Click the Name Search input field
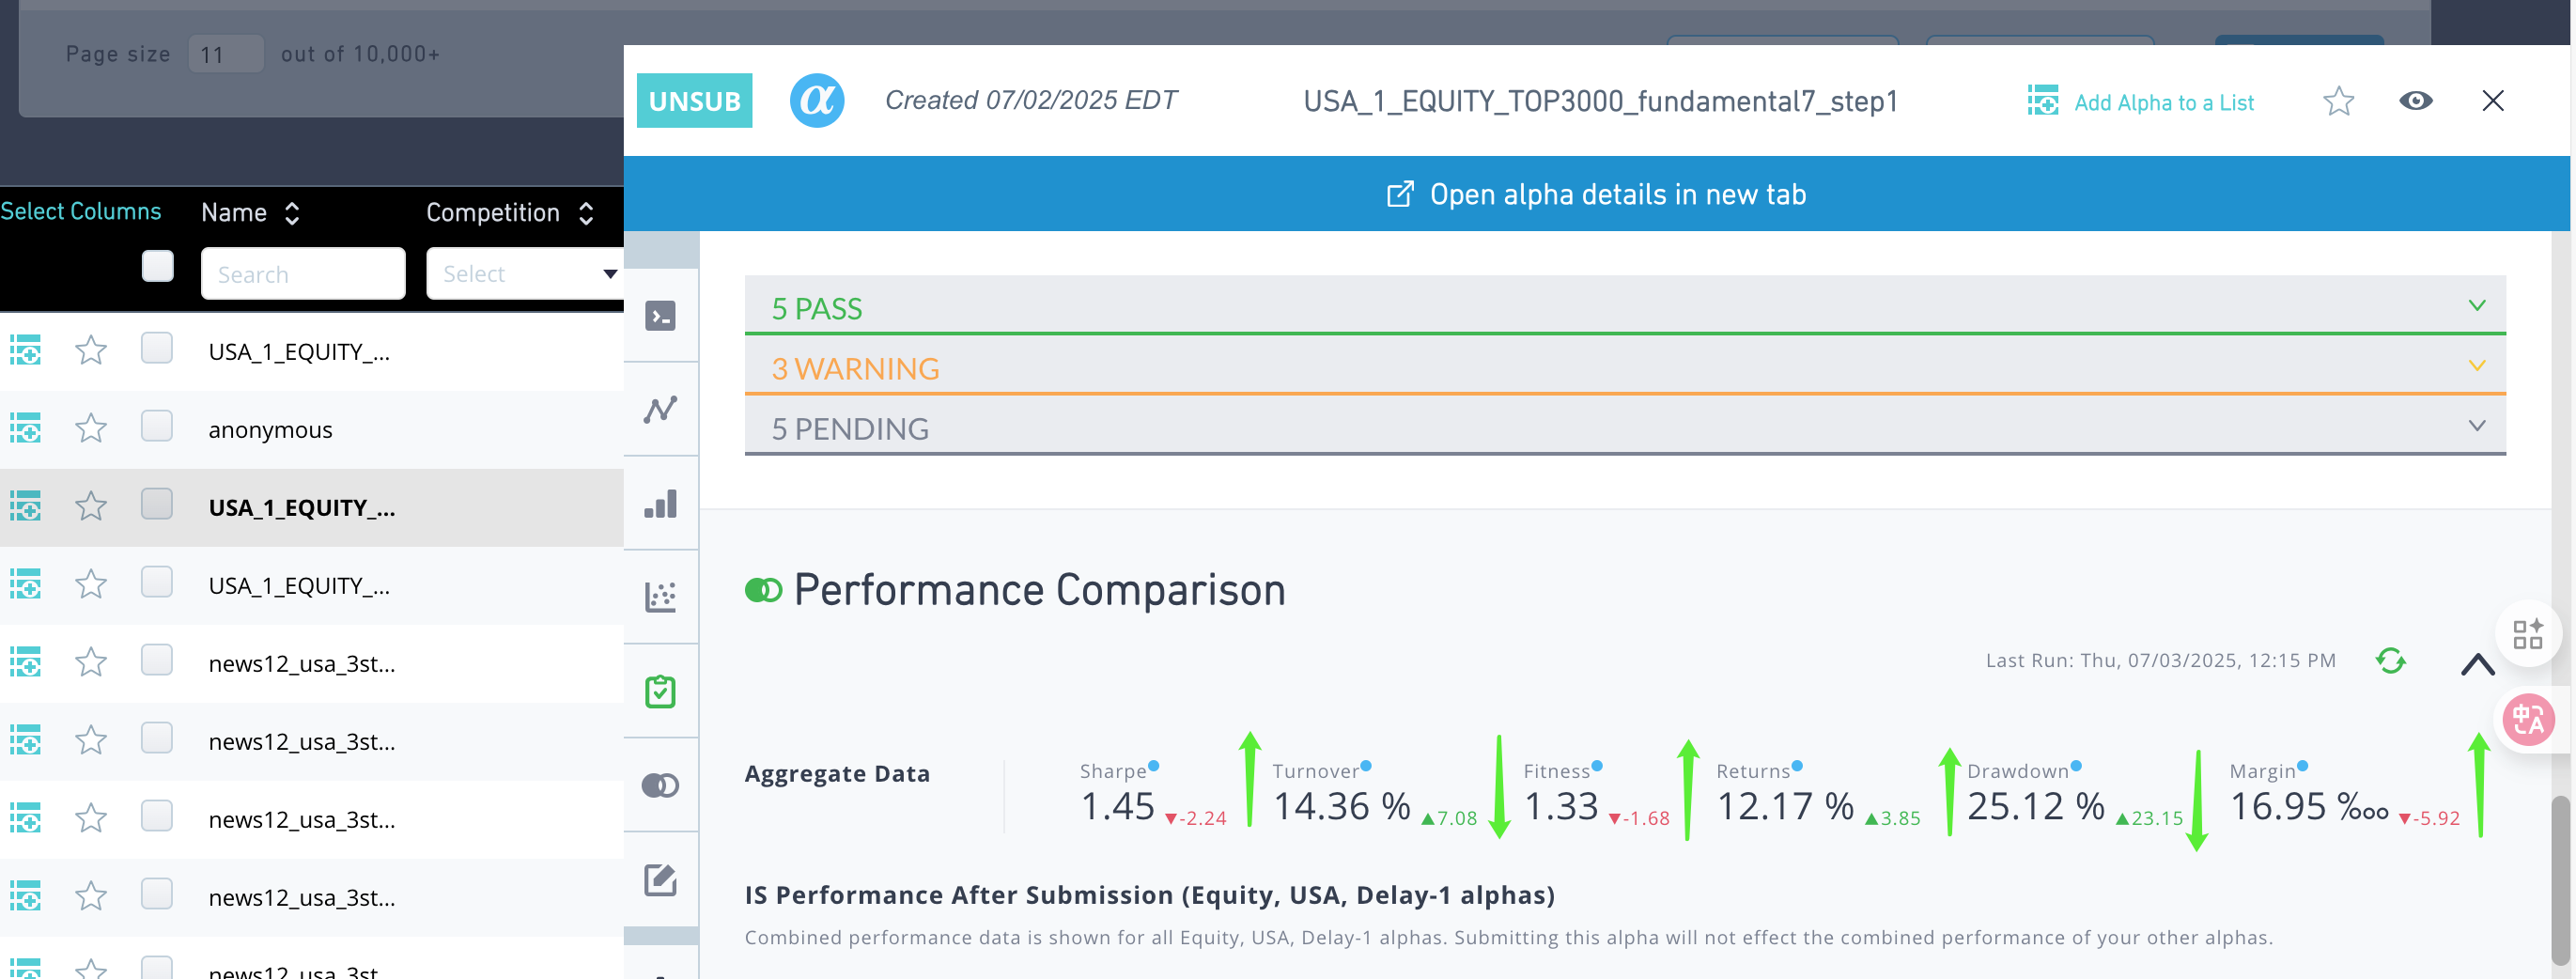Viewport: 2576px width, 979px height. (303, 274)
